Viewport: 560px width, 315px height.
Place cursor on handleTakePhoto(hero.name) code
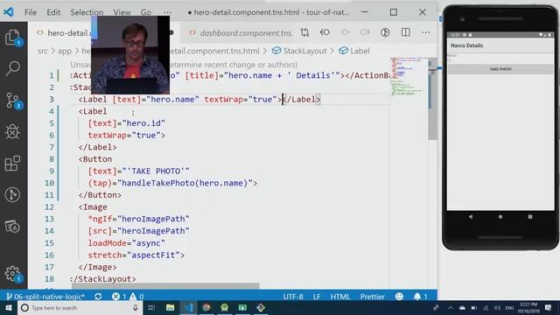point(185,183)
